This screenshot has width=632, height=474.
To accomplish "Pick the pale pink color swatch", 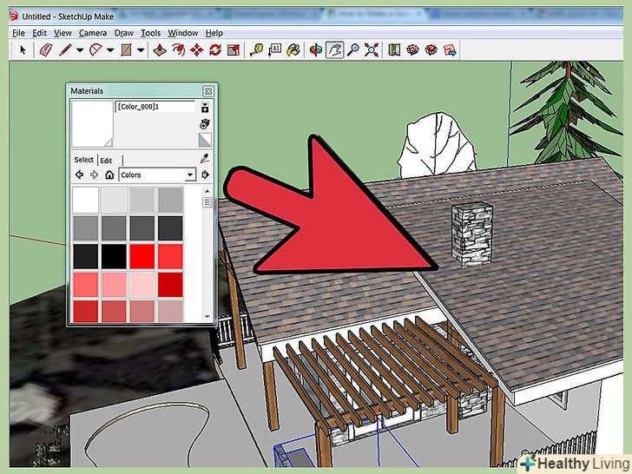I will [142, 284].
